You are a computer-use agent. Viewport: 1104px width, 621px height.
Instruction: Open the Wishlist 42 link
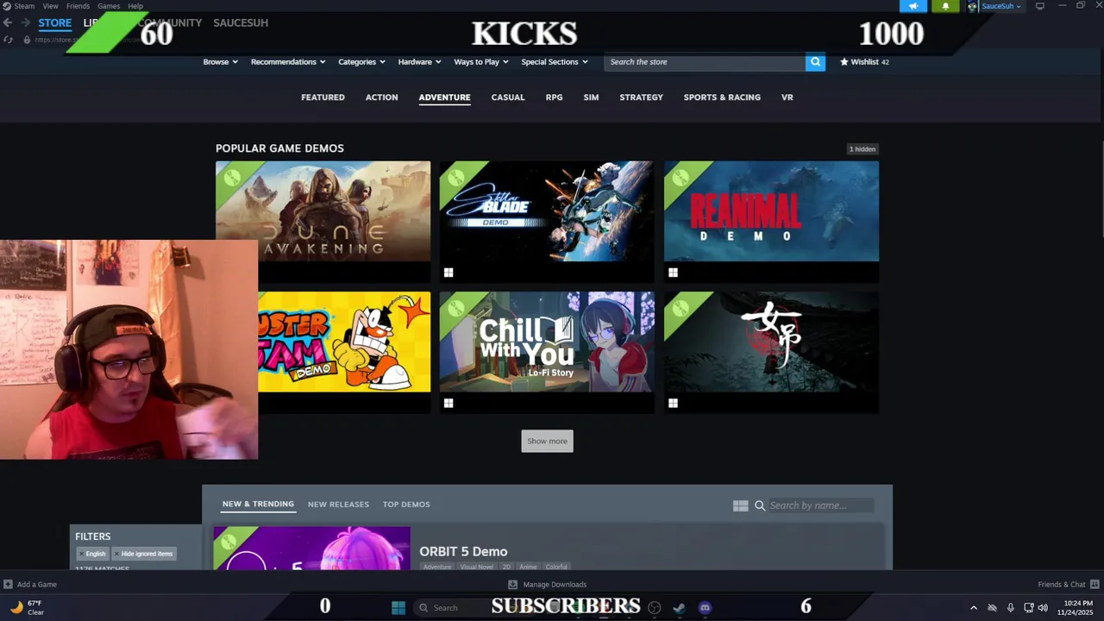pyautogui.click(x=864, y=62)
